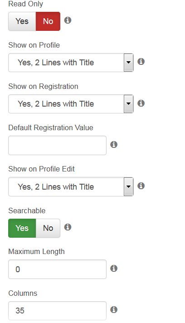Expand the Show on Registration dropdown arrow
185x323 pixels.
[129, 104]
